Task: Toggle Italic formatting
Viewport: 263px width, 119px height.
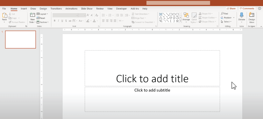Action: click(x=58, y=21)
